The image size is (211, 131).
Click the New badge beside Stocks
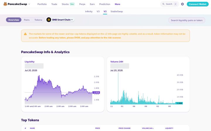click(x=72, y=4)
